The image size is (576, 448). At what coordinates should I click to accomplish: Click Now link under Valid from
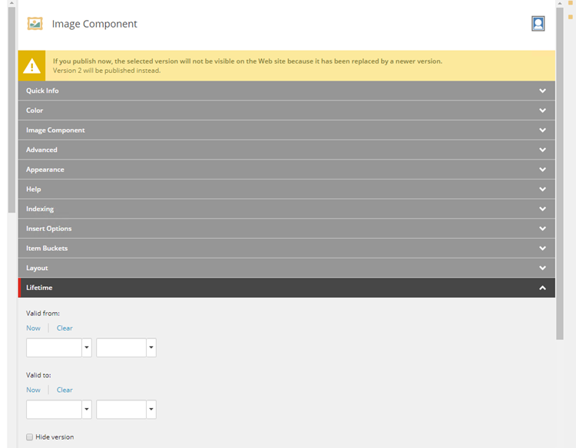pos(33,328)
